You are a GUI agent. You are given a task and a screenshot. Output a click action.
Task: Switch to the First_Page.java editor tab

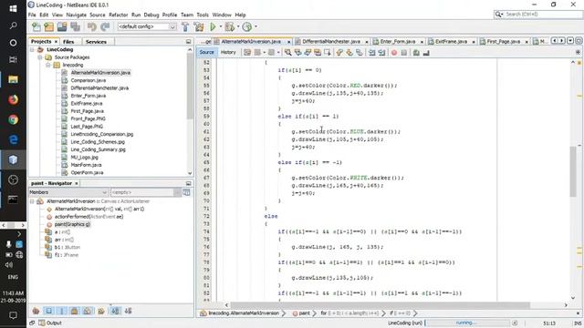(503, 42)
